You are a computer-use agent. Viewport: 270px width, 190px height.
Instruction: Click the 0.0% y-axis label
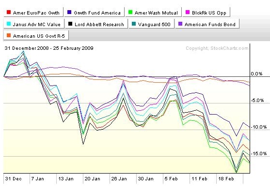coord(256,74)
